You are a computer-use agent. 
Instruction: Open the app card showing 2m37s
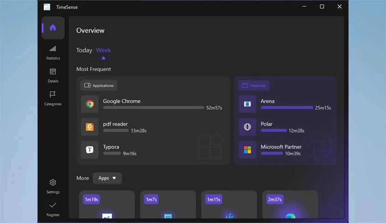(290, 204)
